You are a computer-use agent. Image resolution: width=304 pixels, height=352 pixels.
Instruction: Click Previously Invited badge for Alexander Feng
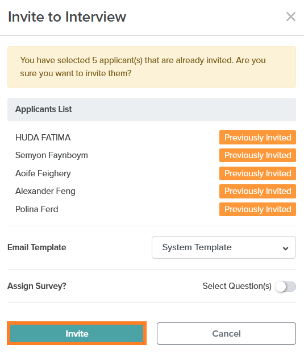[x=257, y=191]
